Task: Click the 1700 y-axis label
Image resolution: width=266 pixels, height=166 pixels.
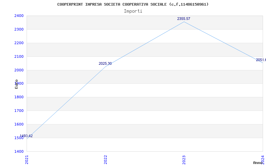Action: click(x=19, y=111)
